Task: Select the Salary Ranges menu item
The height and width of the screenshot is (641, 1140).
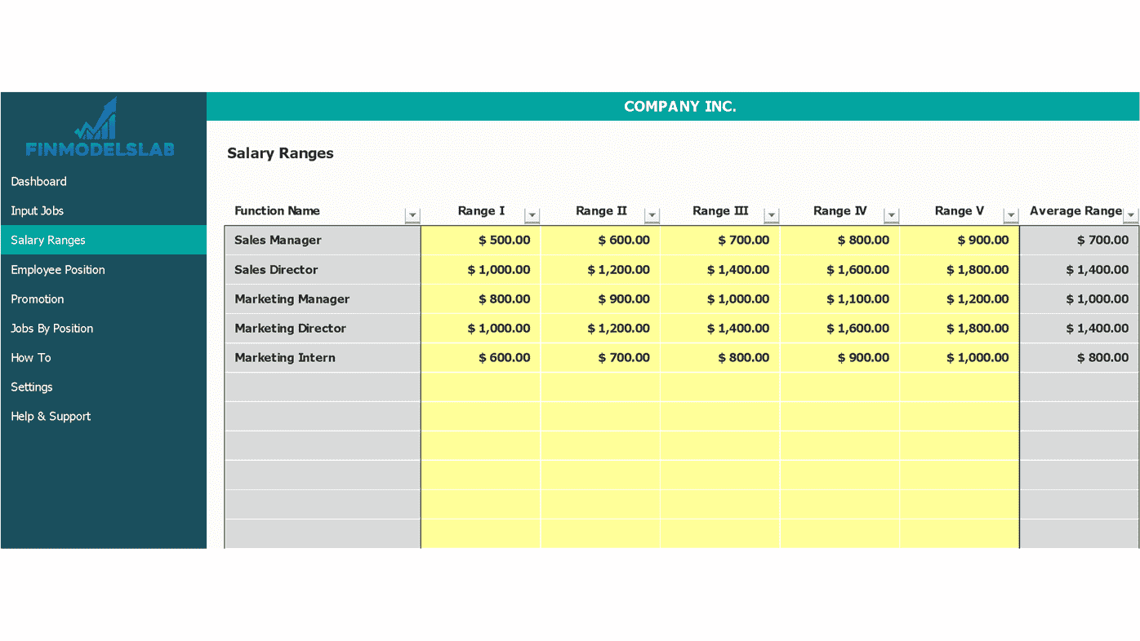Action: [104, 240]
